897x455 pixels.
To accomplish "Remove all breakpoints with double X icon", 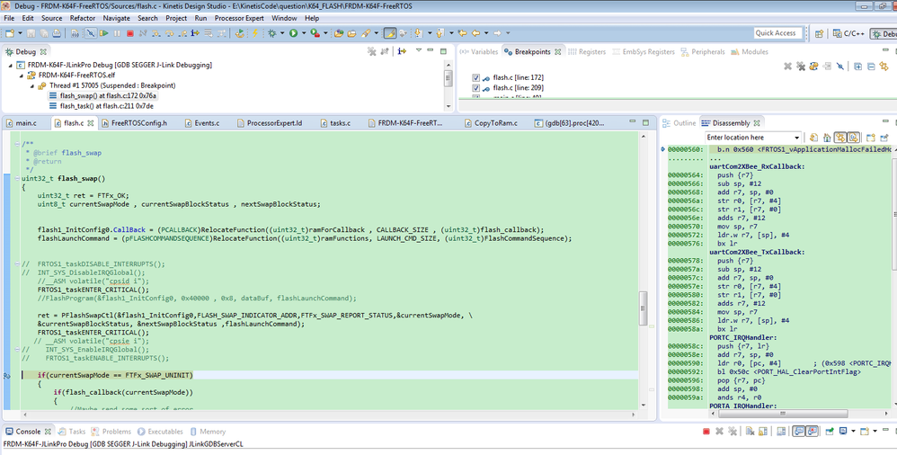I will coord(801,67).
